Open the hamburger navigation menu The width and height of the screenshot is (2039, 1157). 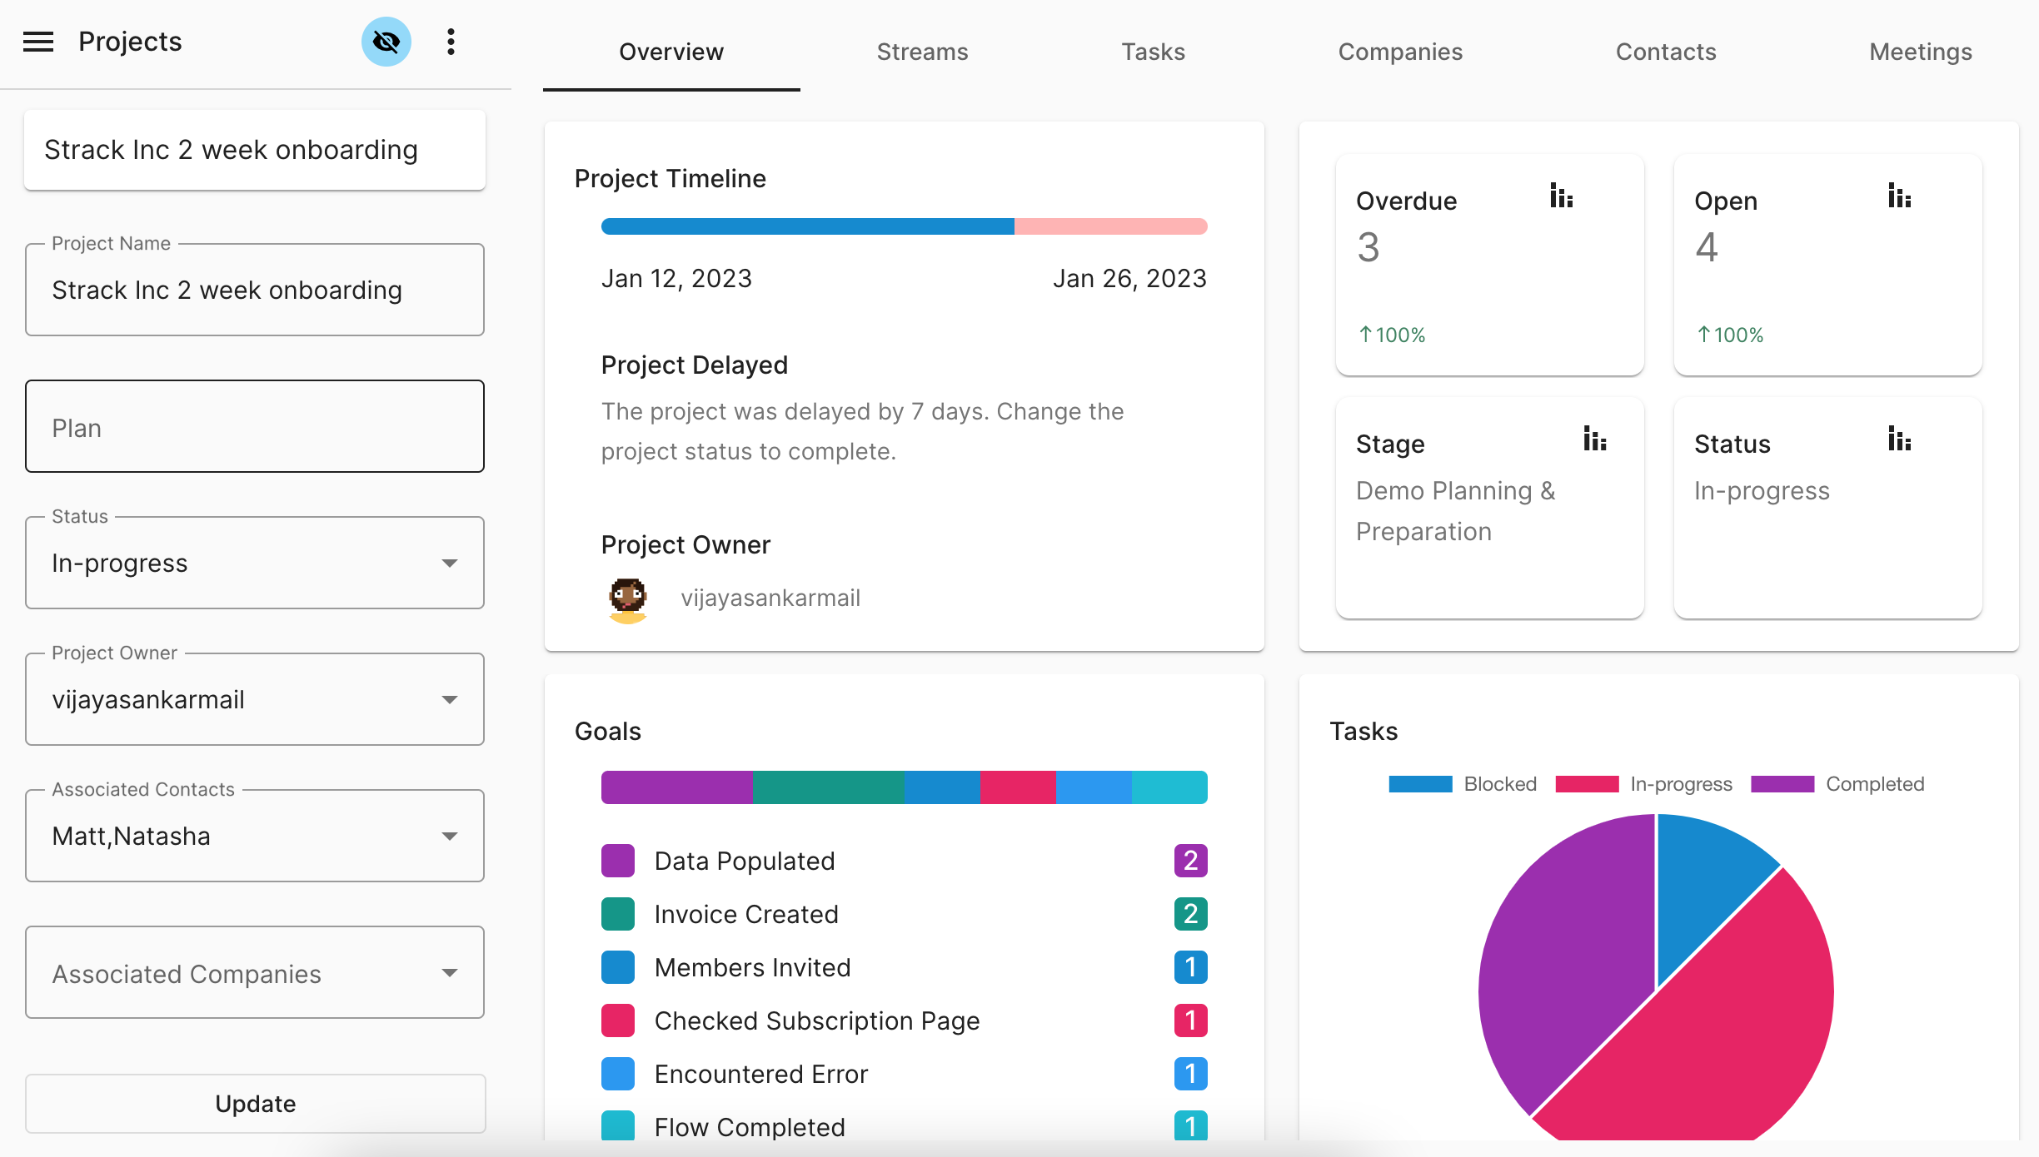(38, 42)
